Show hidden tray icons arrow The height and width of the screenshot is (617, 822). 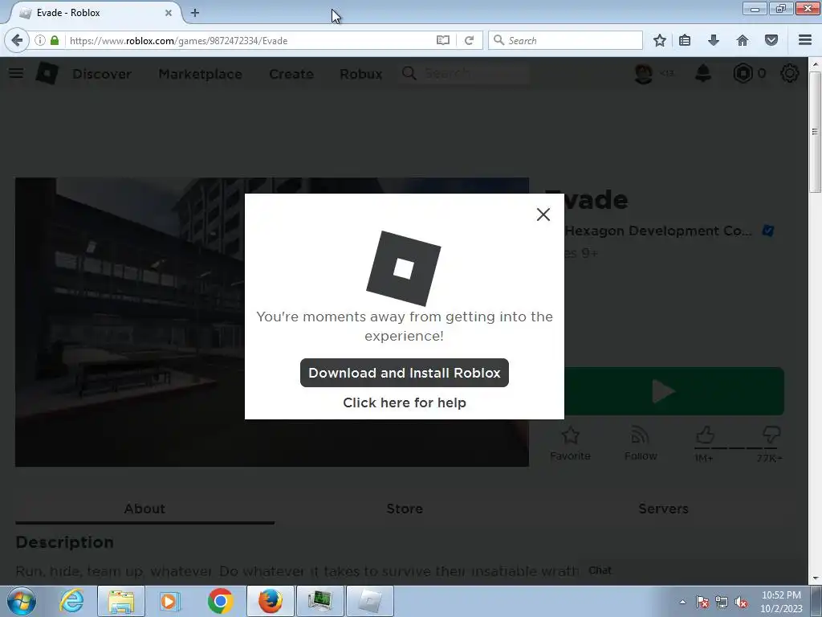click(x=682, y=602)
